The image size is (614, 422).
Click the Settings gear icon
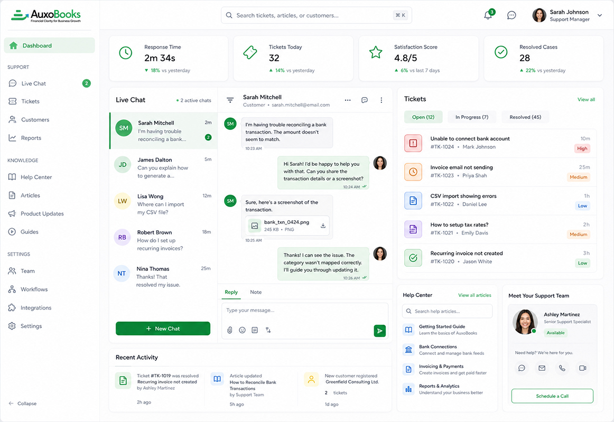click(12, 326)
